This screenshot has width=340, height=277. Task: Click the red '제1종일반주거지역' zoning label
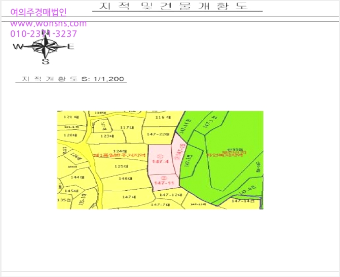tap(119, 155)
